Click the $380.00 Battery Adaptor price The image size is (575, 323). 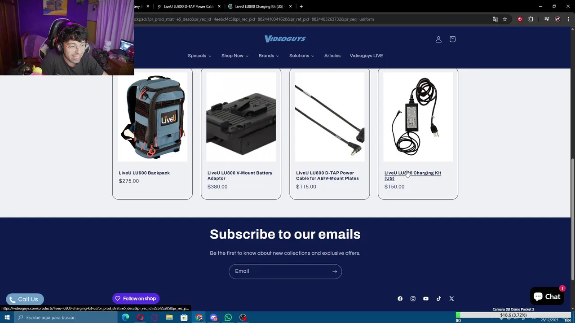click(x=217, y=187)
